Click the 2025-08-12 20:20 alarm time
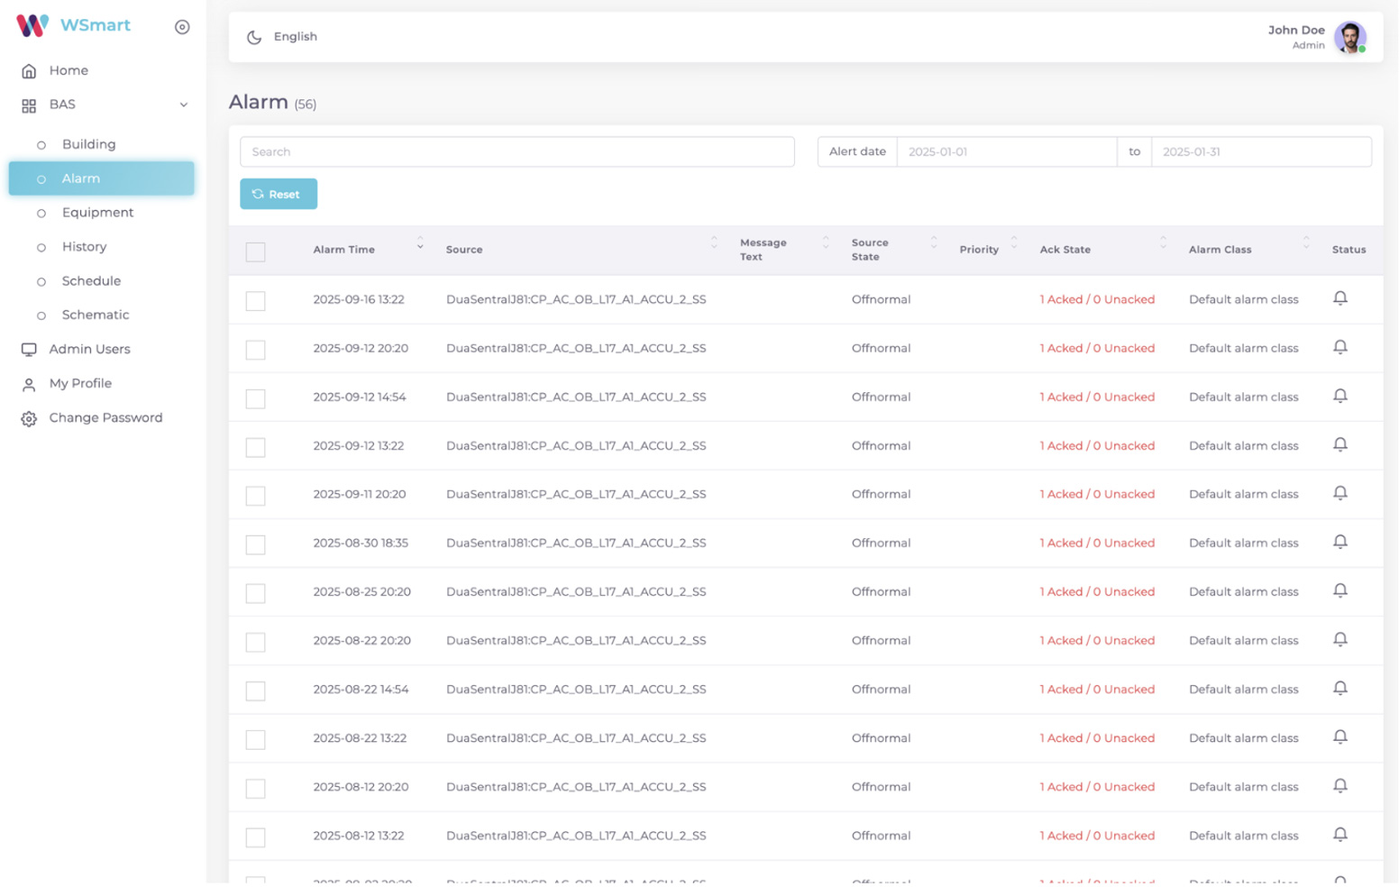Viewport: 1399px width, 887px height. 361,787
